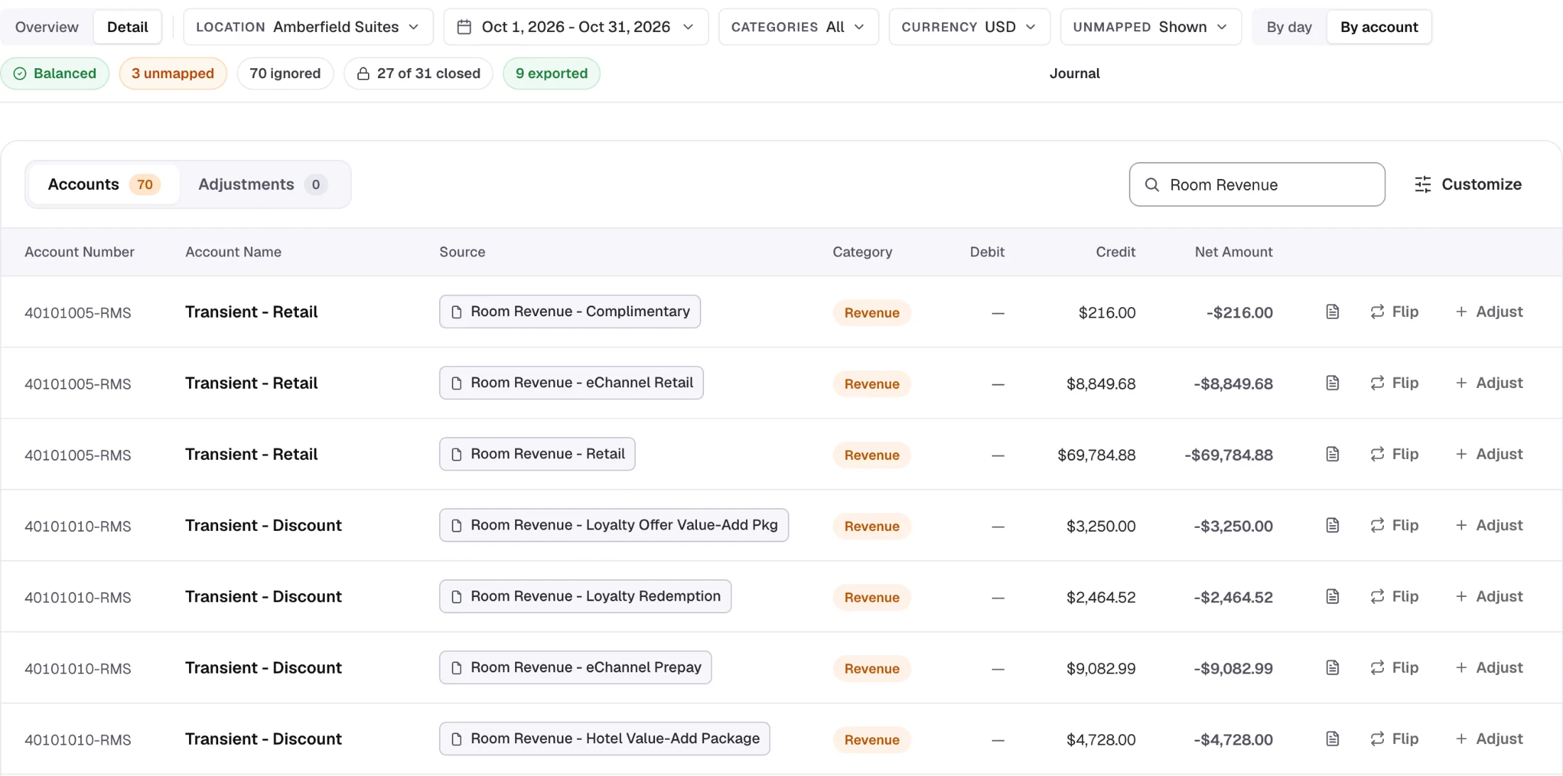Image resolution: width=1563 pixels, height=776 pixels.
Task: Adjust the Hotel Value-Add Package row
Action: click(x=1488, y=738)
